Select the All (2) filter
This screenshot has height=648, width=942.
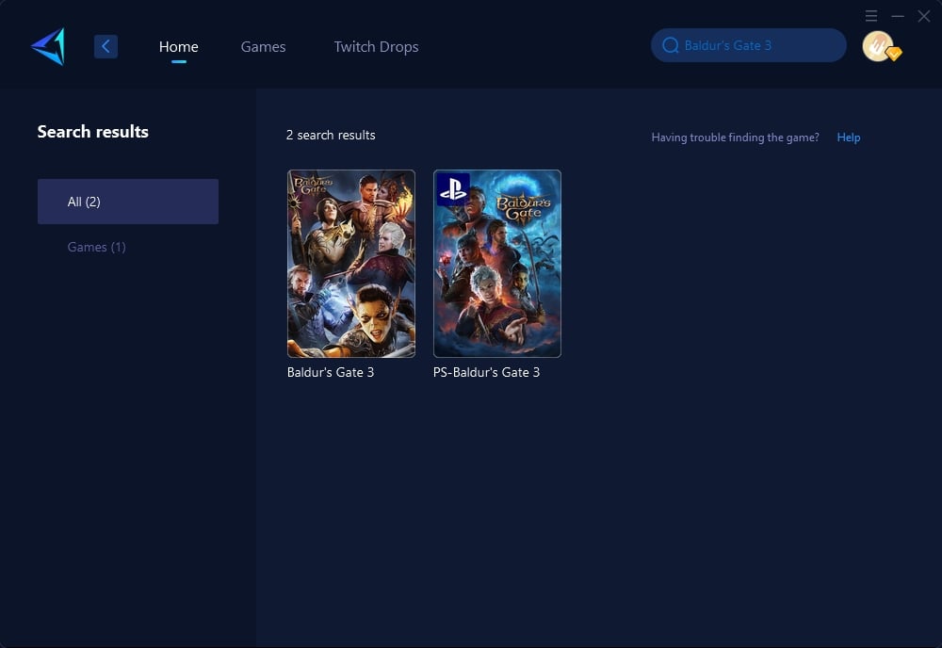[x=128, y=202]
